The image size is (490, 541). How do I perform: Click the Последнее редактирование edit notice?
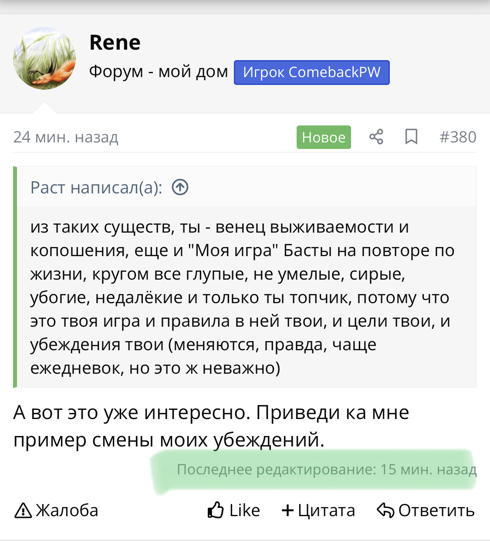[x=326, y=470]
